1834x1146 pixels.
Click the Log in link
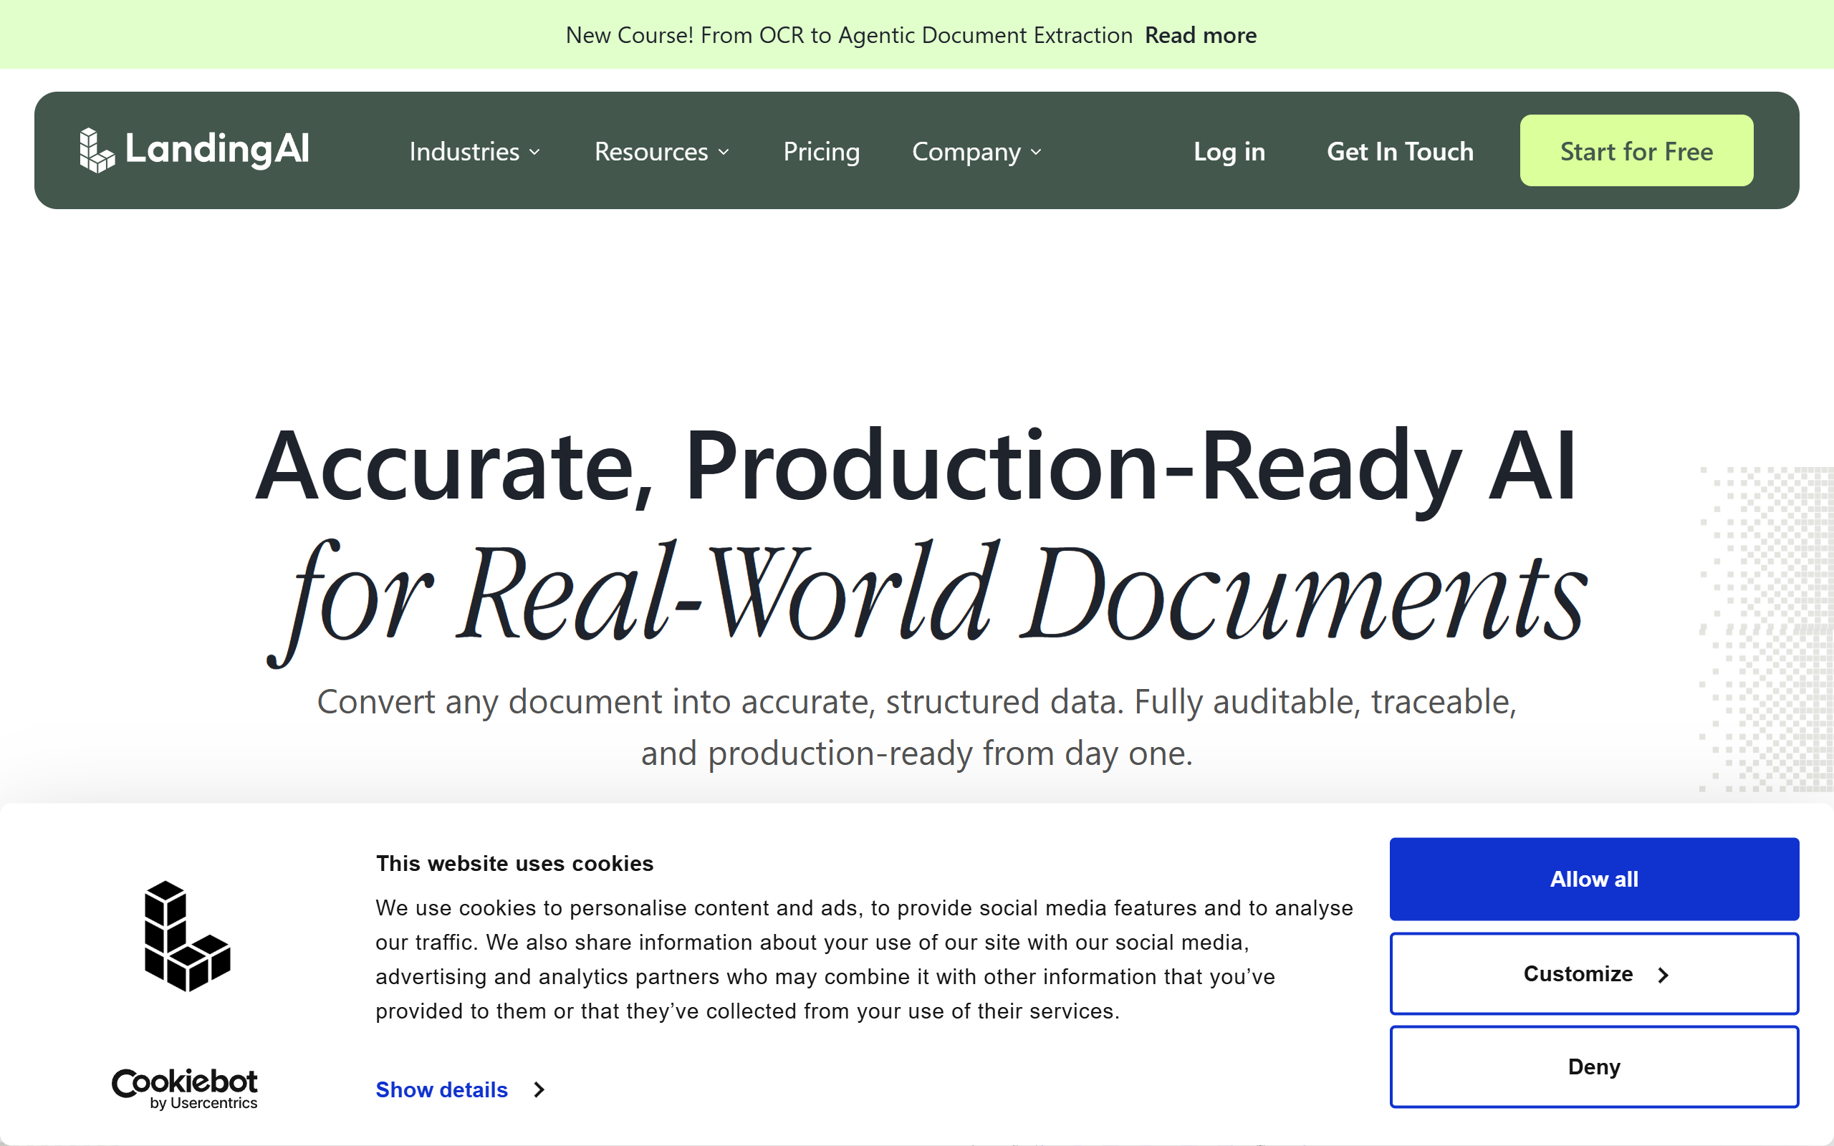1229,151
